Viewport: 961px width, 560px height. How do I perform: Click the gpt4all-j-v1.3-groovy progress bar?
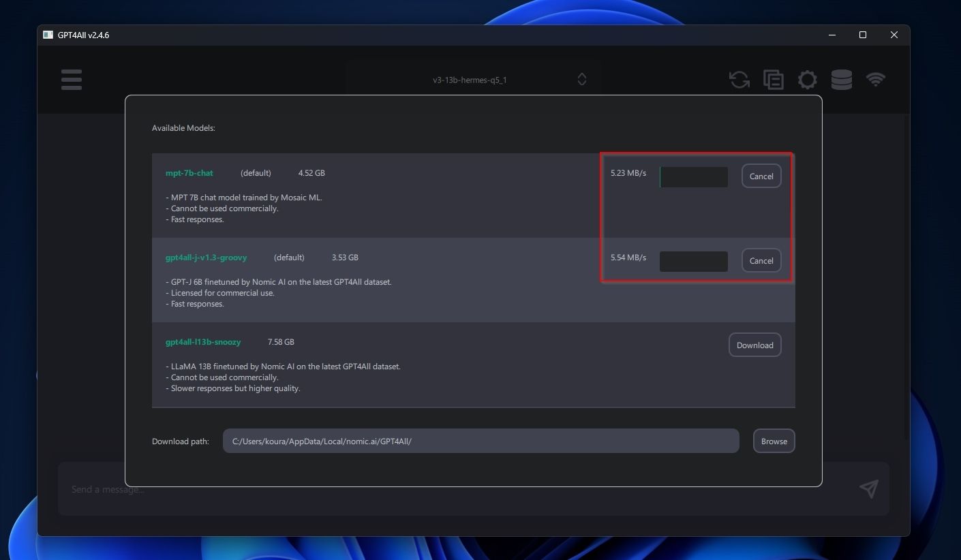[694, 262]
